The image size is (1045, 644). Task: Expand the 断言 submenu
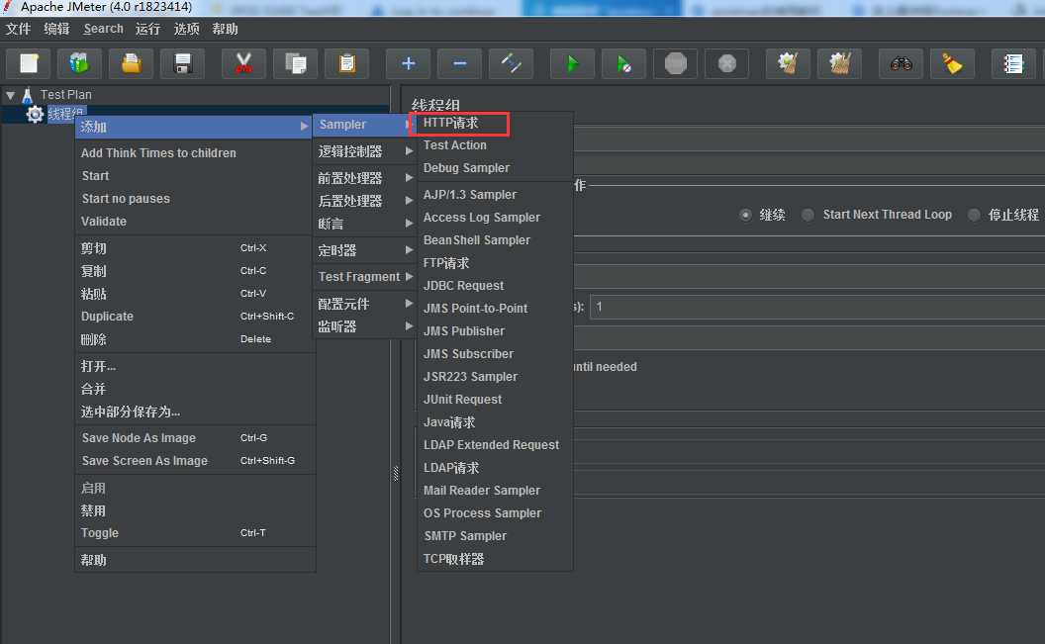364,224
